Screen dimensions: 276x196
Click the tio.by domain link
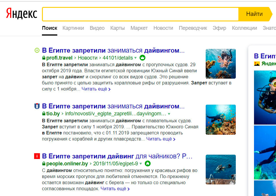coord(53,114)
